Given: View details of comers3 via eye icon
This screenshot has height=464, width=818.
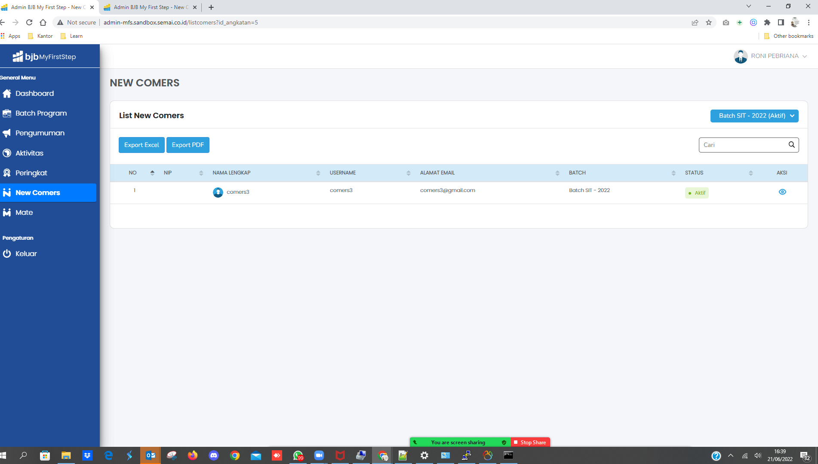Looking at the screenshot, I should click(782, 192).
